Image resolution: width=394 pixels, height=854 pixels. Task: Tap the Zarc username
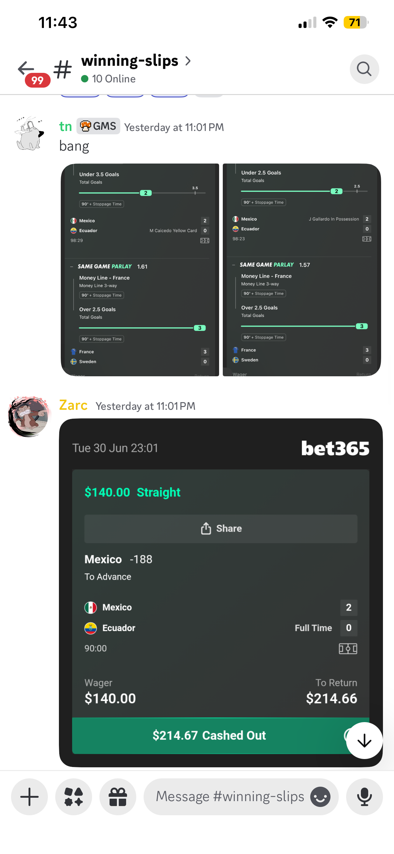click(x=73, y=405)
